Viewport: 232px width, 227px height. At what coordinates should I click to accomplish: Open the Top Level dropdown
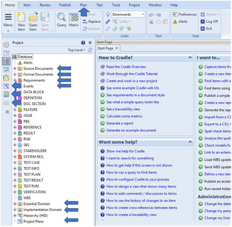point(76,50)
